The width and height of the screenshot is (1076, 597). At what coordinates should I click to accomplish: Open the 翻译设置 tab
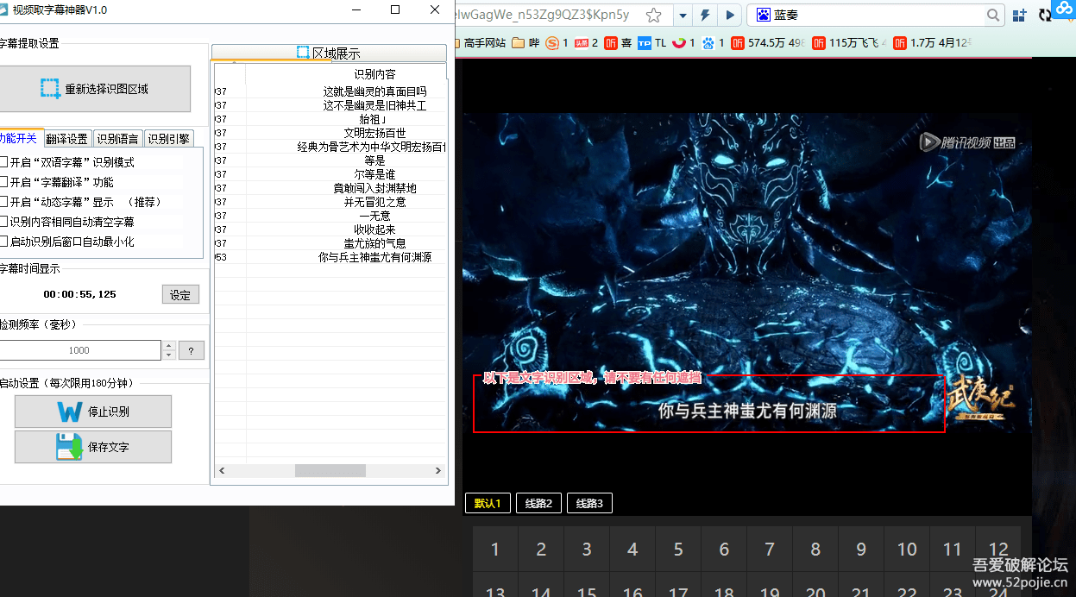click(x=67, y=137)
